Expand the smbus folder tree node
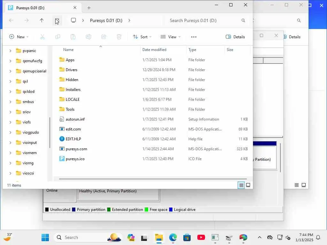 [x=10, y=102]
